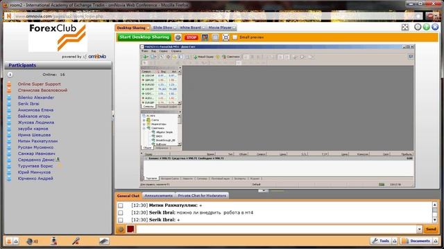Click the small icon on White Board tab
Viewport: 444px width, 249px height.
(x=203, y=28)
